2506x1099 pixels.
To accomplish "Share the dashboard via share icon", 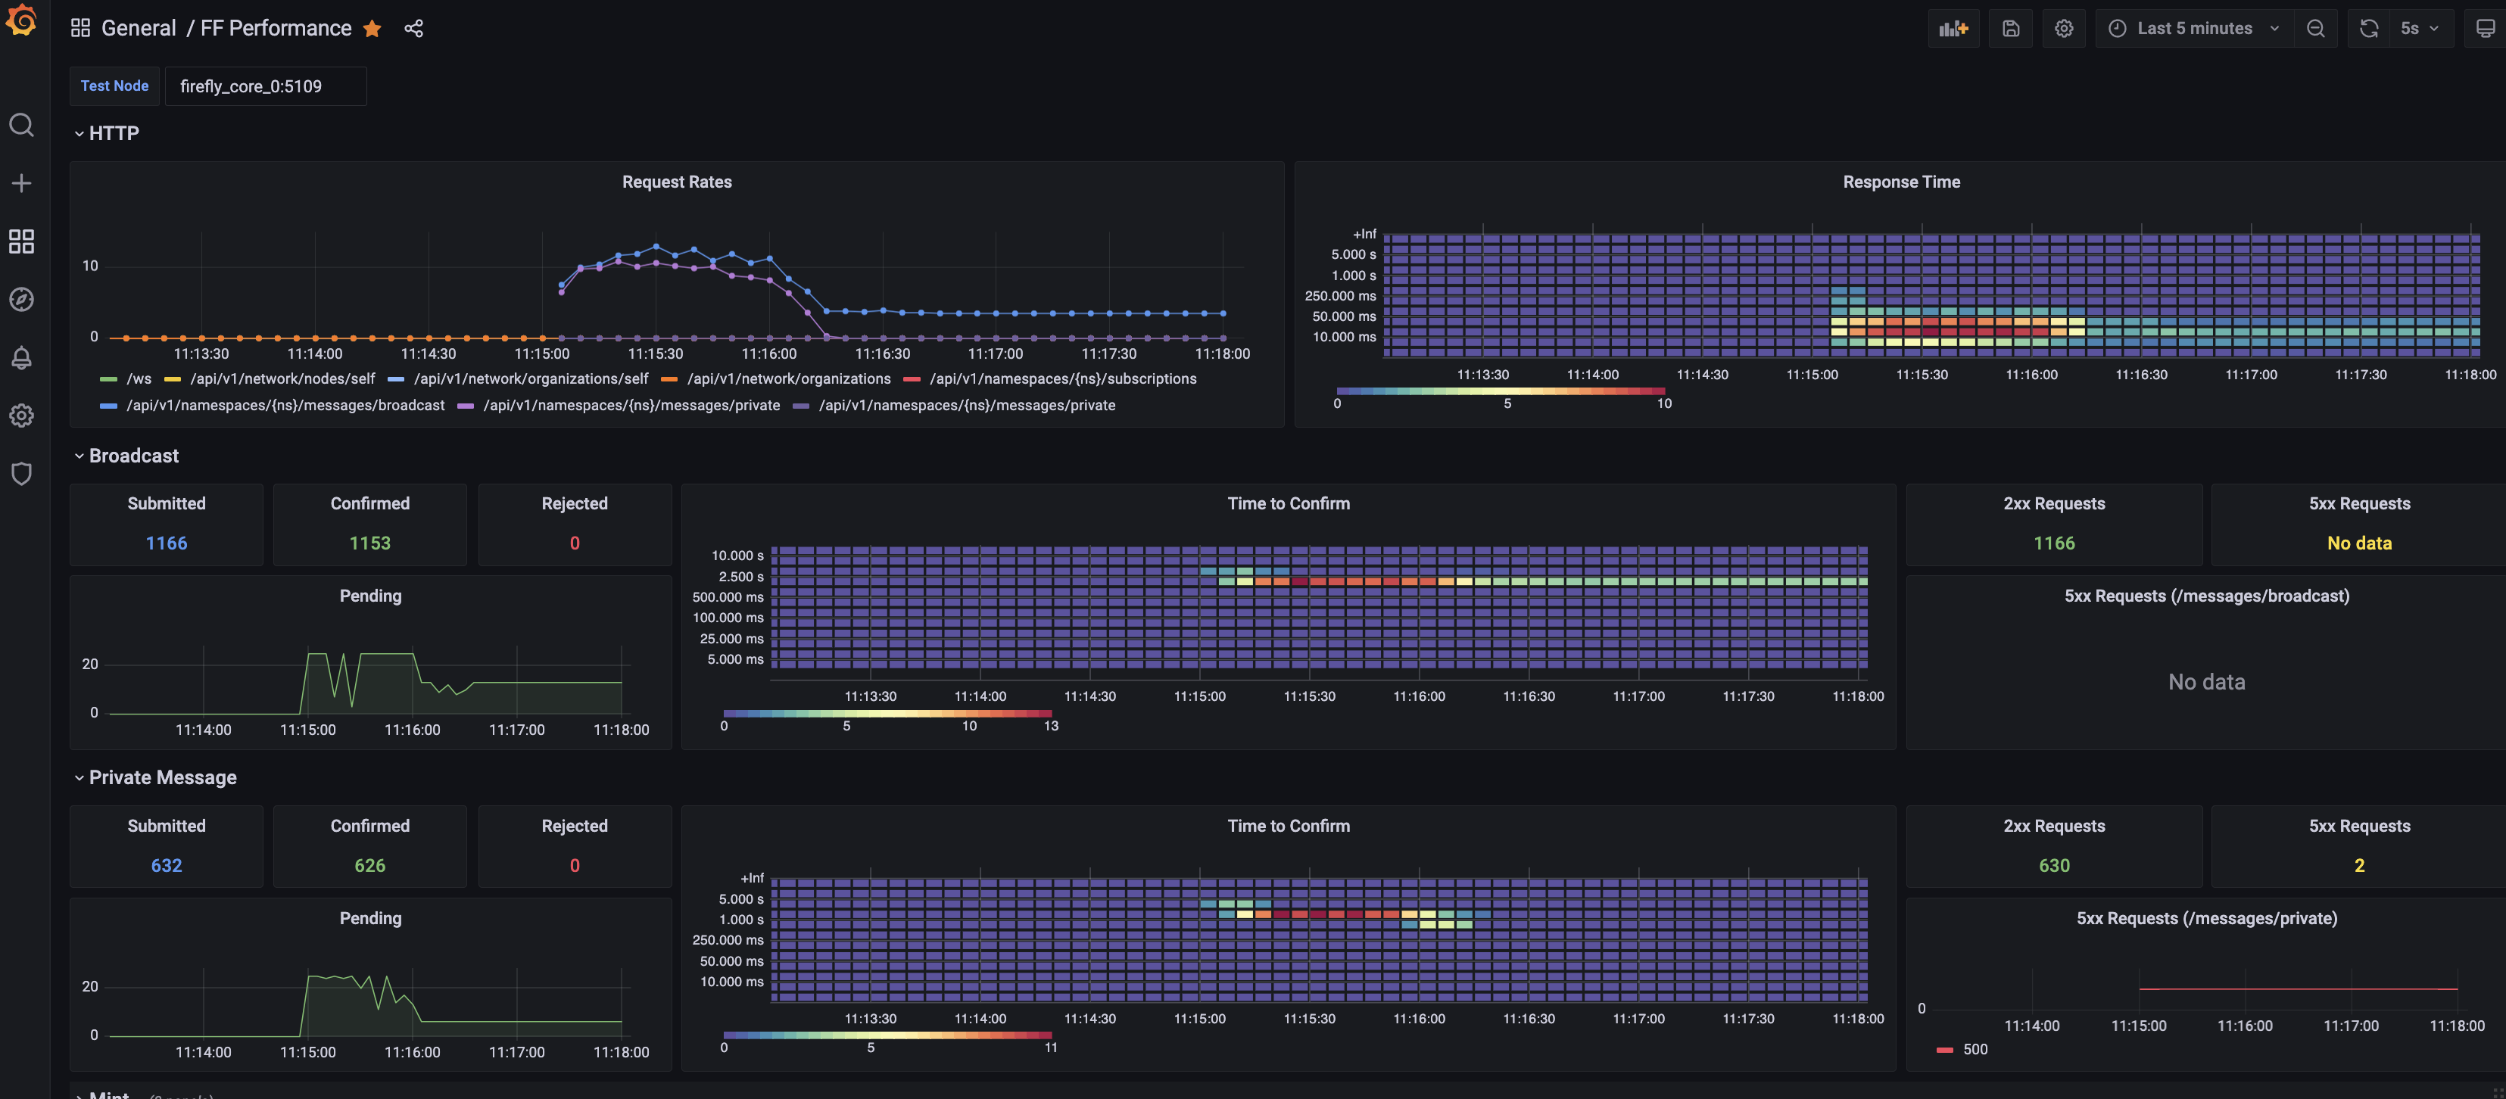I will (x=413, y=28).
